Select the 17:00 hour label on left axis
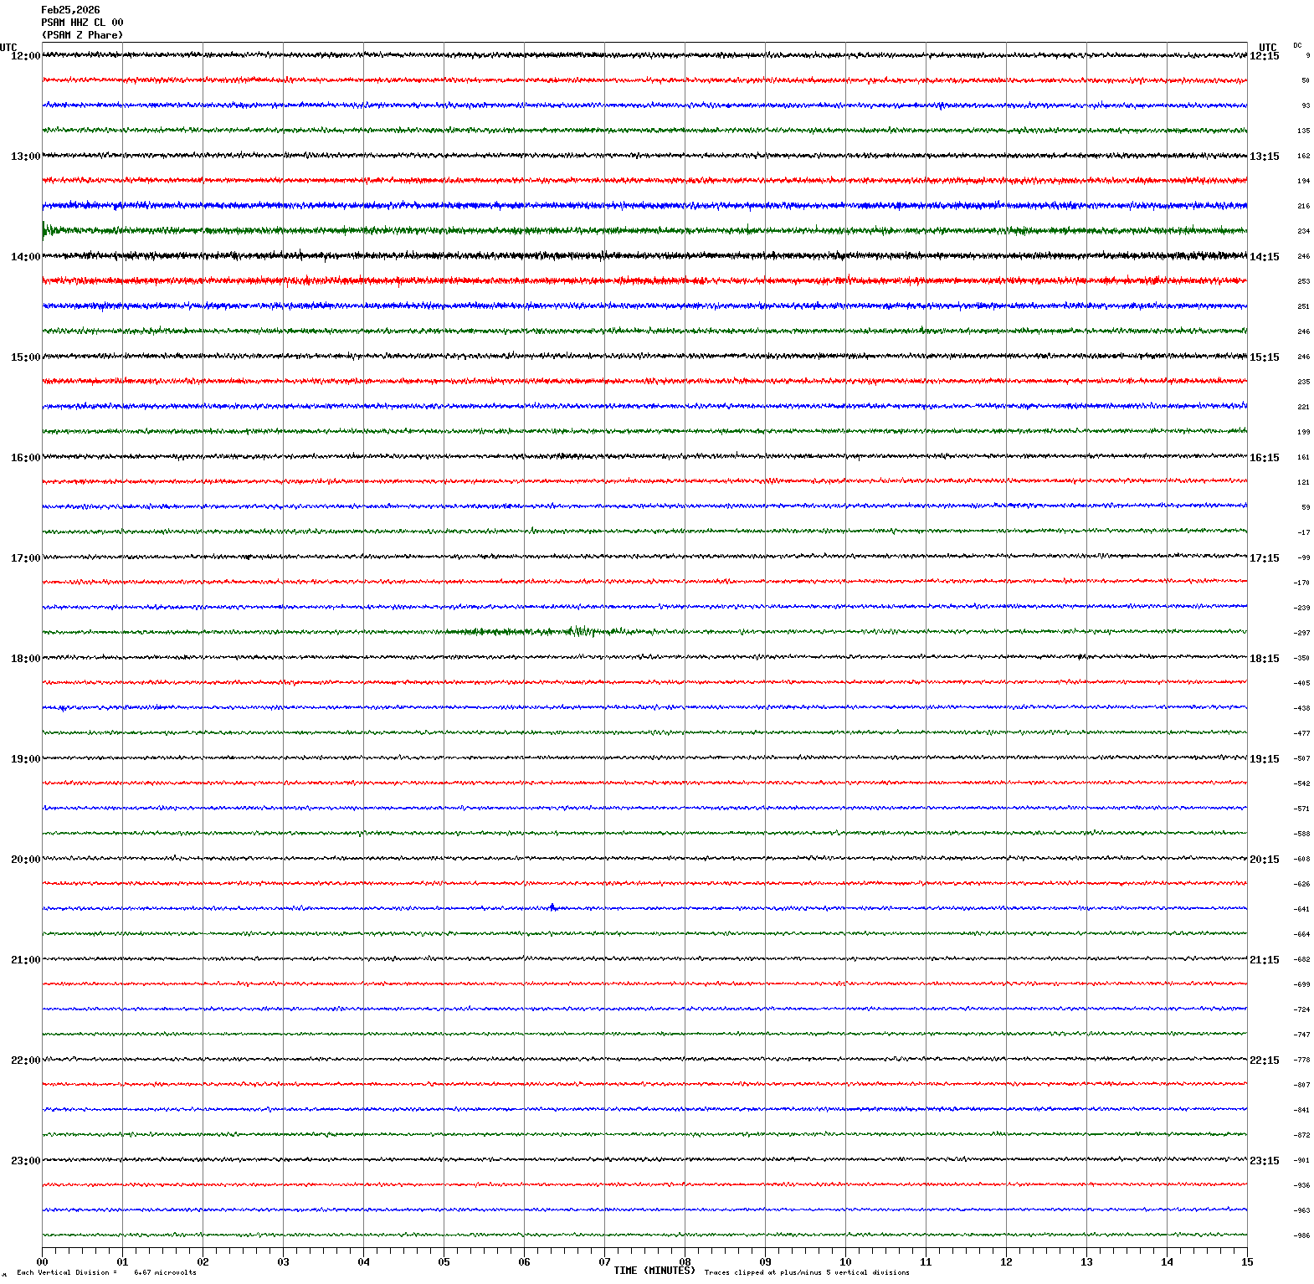1314x1284 pixels. click(25, 558)
